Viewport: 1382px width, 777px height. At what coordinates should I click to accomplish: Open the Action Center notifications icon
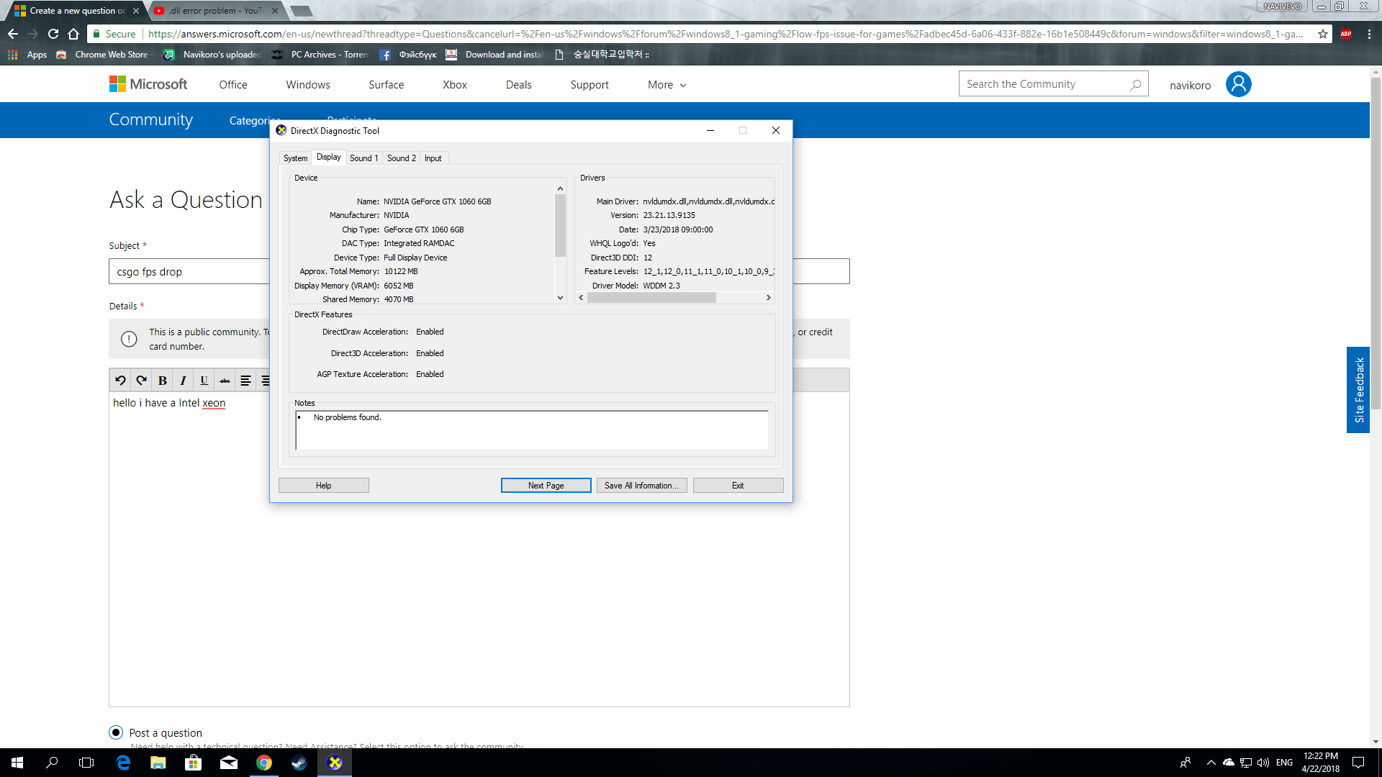pos(1358,763)
